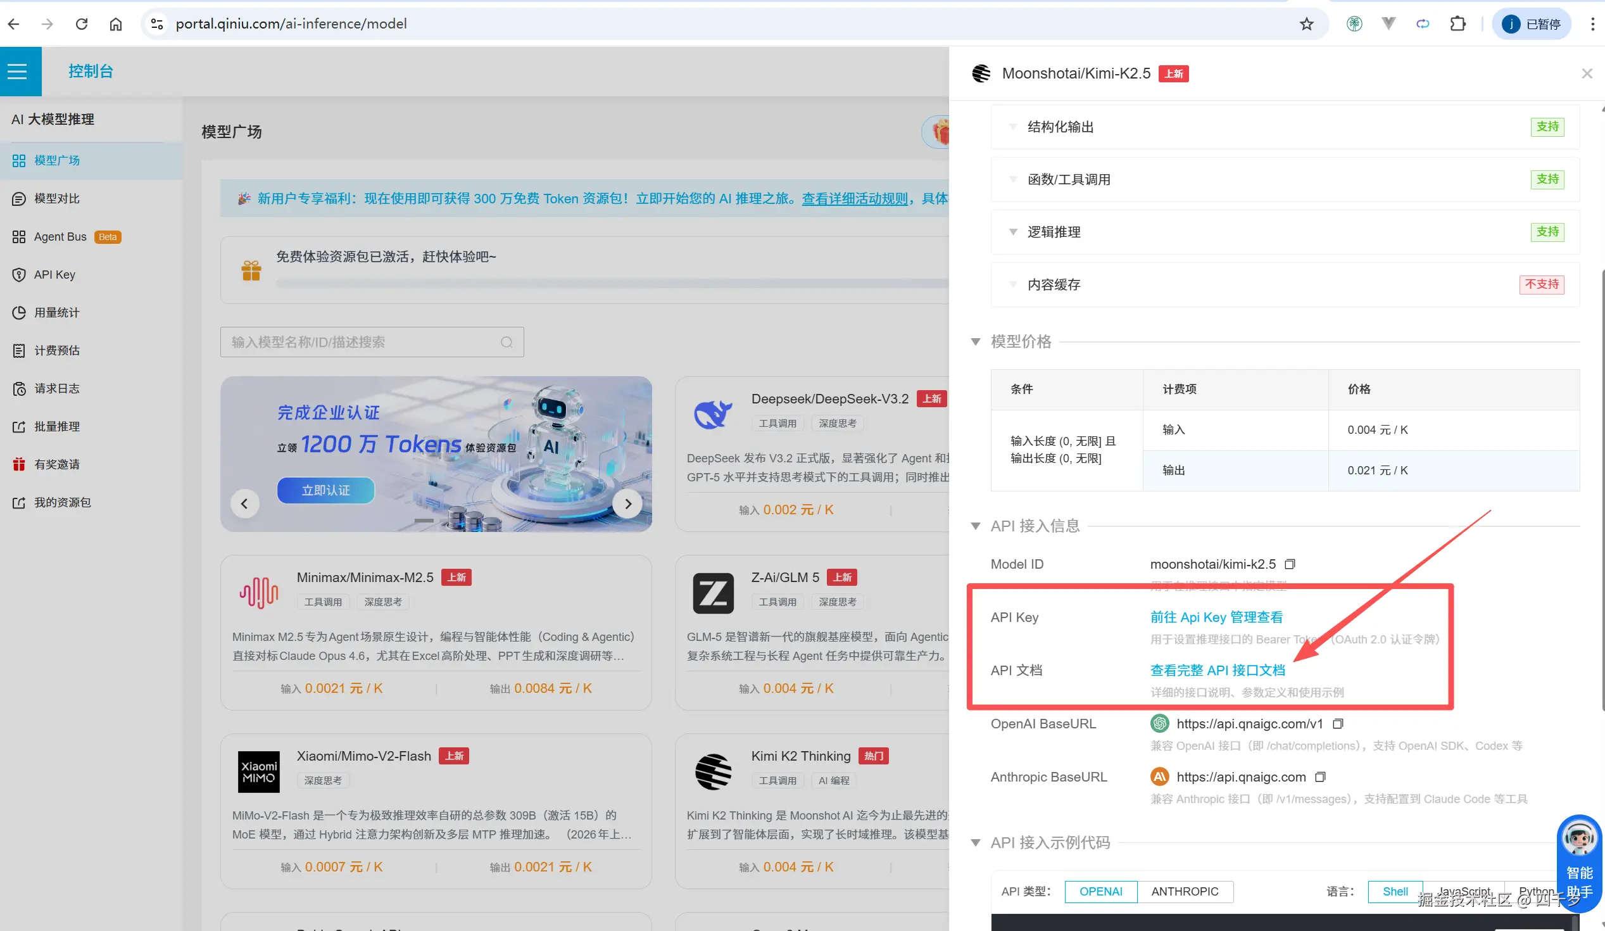Screen dimensions: 1605x931
Task: Open 有奖邀请 gift page from sidebar
Action: 56,464
